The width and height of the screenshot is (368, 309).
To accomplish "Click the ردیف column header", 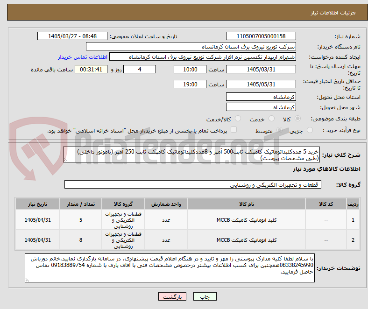I will tap(353, 204).
